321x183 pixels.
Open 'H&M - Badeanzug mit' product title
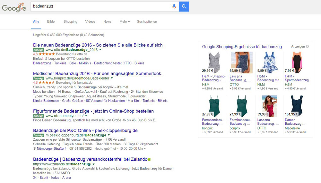(x=268, y=78)
